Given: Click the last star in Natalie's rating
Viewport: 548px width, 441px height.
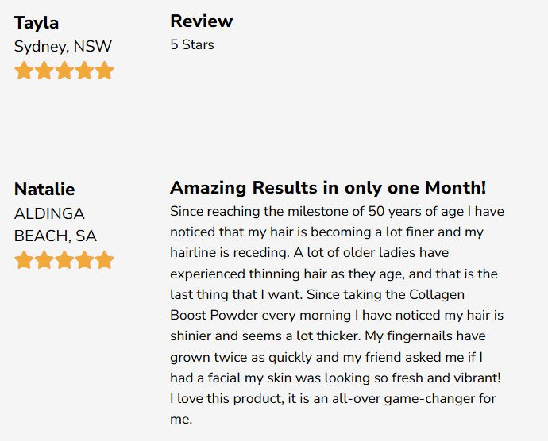Looking at the screenshot, I should click(x=105, y=260).
